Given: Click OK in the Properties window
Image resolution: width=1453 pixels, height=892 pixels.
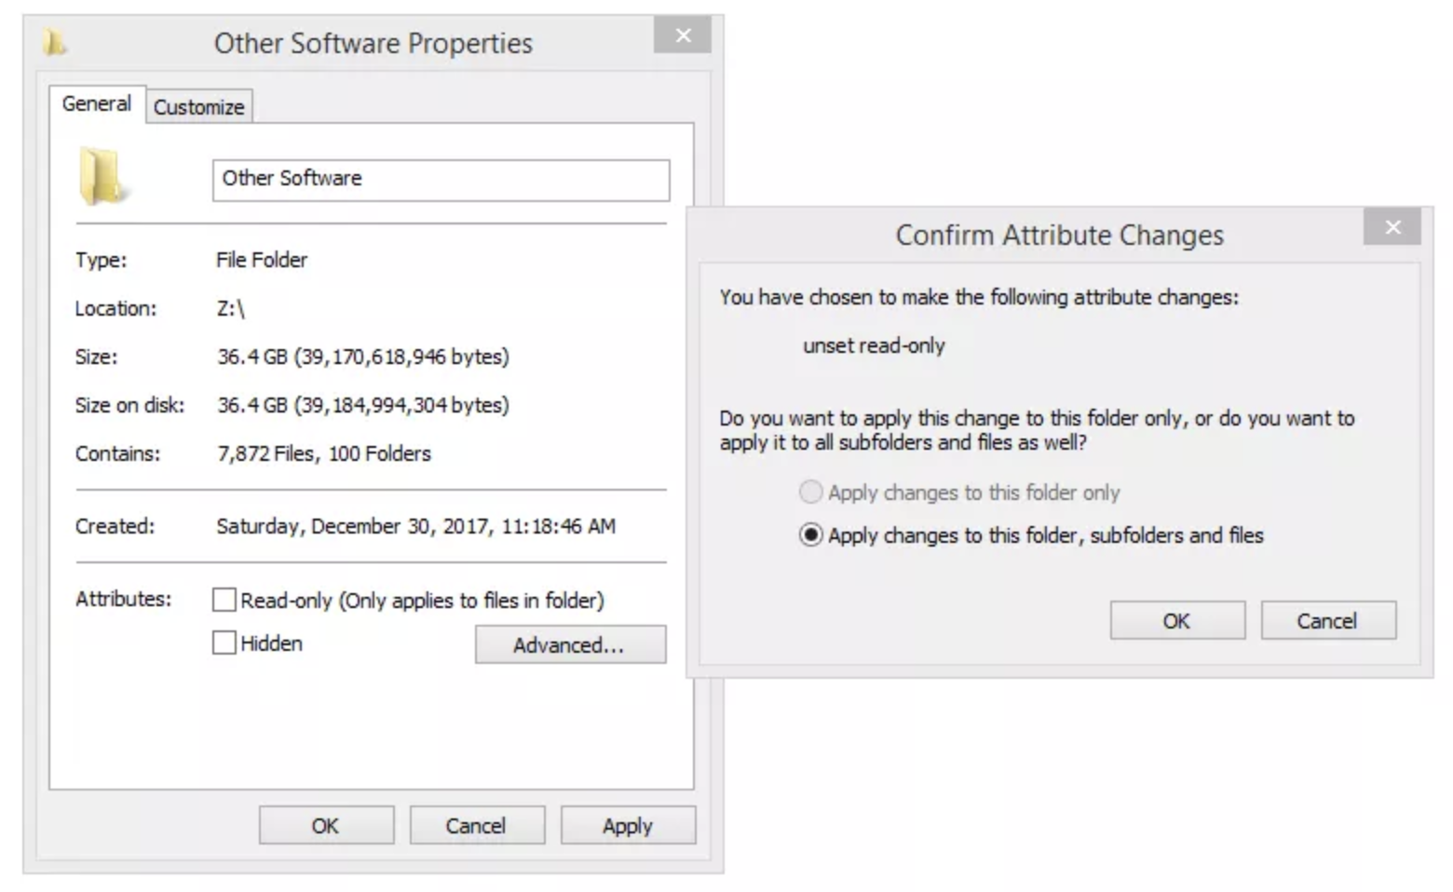Looking at the screenshot, I should pos(326,825).
